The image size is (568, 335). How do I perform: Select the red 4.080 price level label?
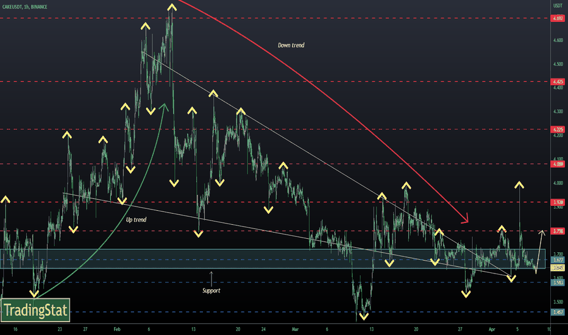(558, 164)
